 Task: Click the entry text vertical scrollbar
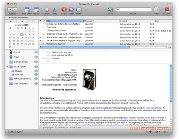point(171,84)
